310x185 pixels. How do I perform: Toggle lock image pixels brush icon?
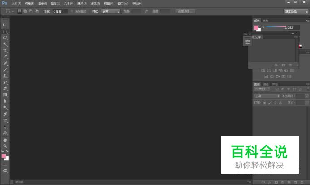[270, 103]
